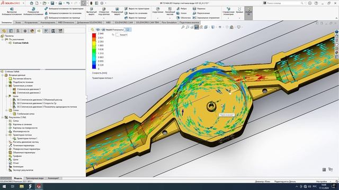This screenshot has width=339, height=190.
Task: Save the document with the floppy disk icon
Action: click(52, 3)
